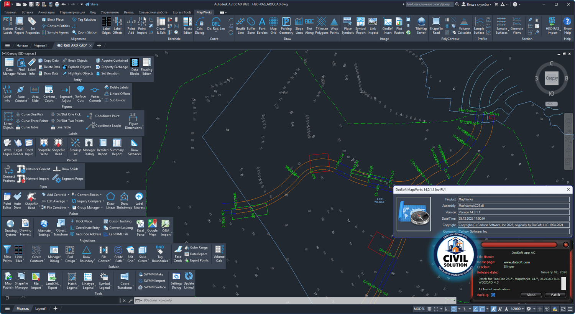The image size is (575, 314).
Task: Focus the command line input field
Action: click(295, 301)
